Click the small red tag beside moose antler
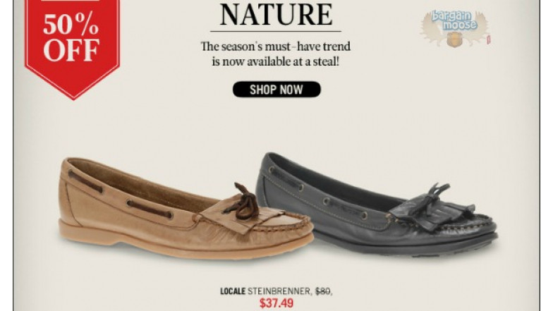This screenshot has width=553, height=311. pyautogui.click(x=488, y=39)
